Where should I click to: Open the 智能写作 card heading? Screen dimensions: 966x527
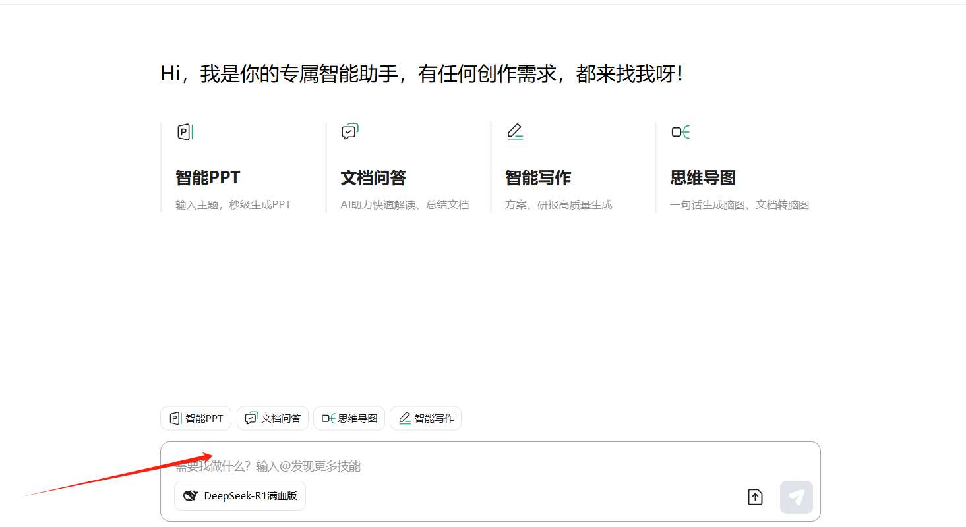tap(538, 177)
